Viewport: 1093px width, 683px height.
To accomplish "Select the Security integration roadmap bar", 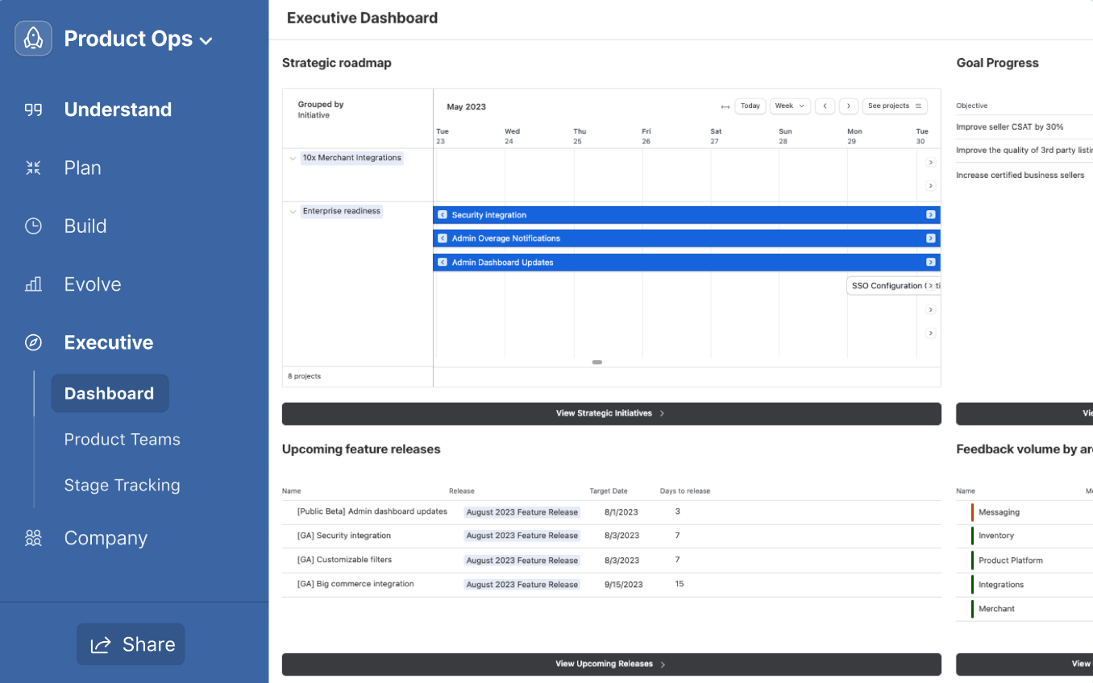I will pos(685,214).
